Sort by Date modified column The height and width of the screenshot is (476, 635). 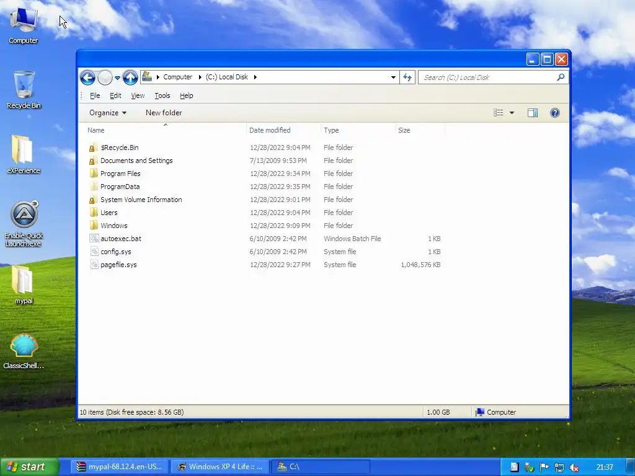283,130
